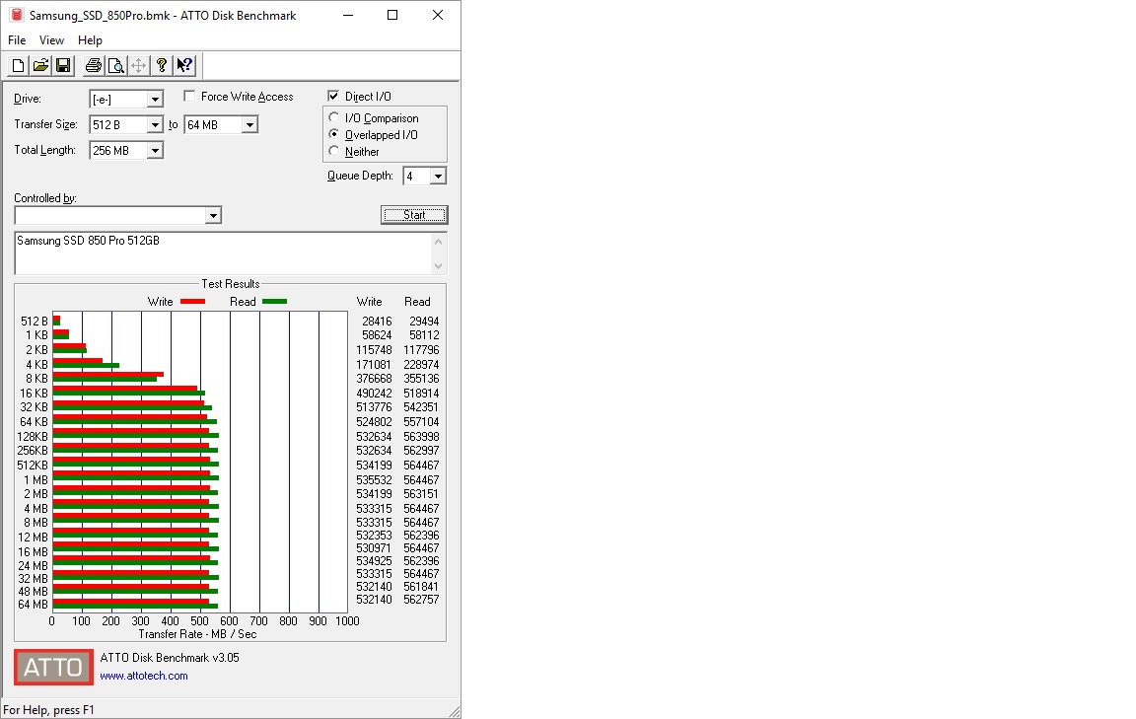Click the New document toolbar icon
The height and width of the screenshot is (719, 1136).
point(18,66)
